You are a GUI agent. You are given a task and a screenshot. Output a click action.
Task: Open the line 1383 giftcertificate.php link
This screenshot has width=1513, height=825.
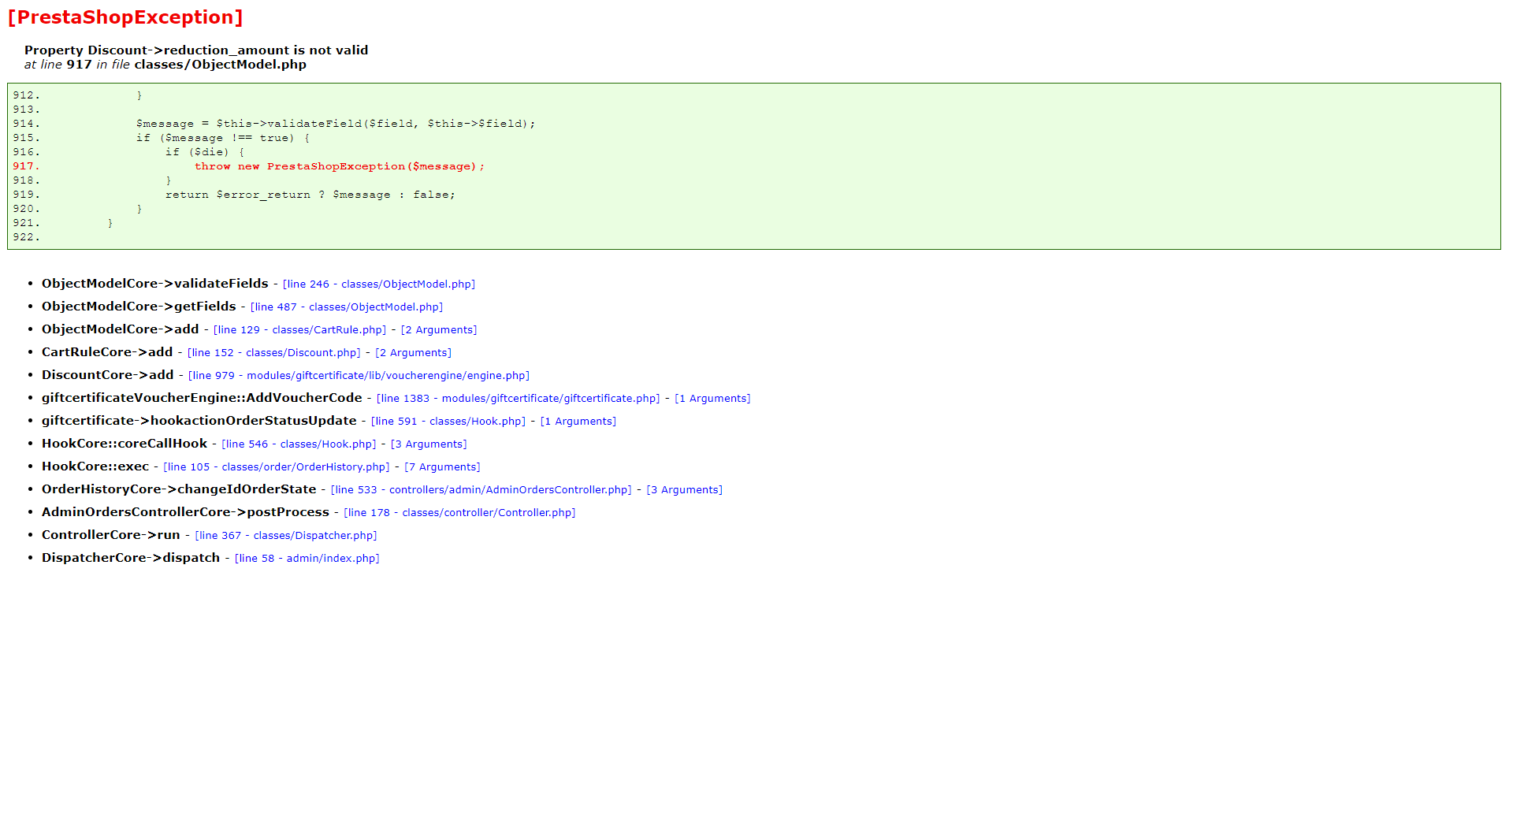[x=519, y=399]
